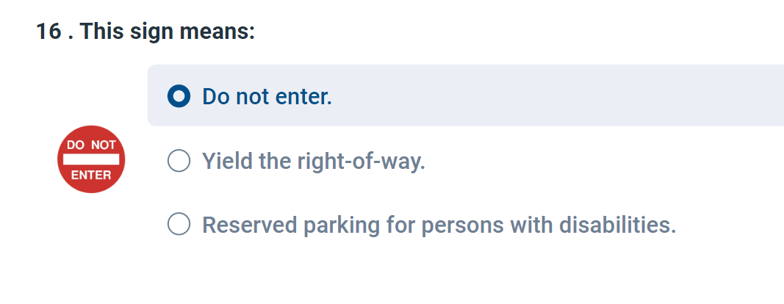Click the question number 16
Viewport: 784px width, 304px height.
48,32
